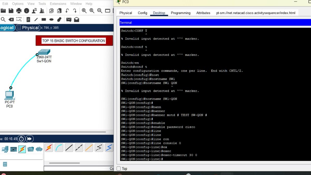Choose the Copper Straight-Through cable
Image resolution: width=311 pixels, height=175 pixels.
point(69,148)
